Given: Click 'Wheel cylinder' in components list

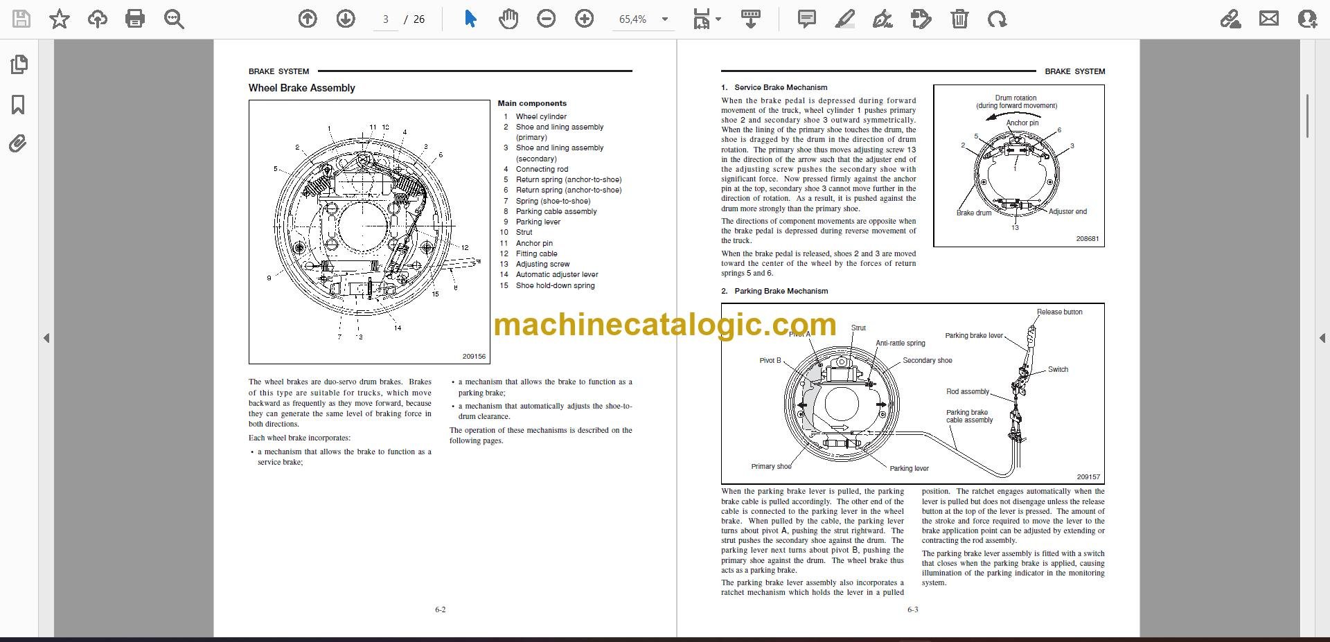Looking at the screenshot, I should [541, 116].
